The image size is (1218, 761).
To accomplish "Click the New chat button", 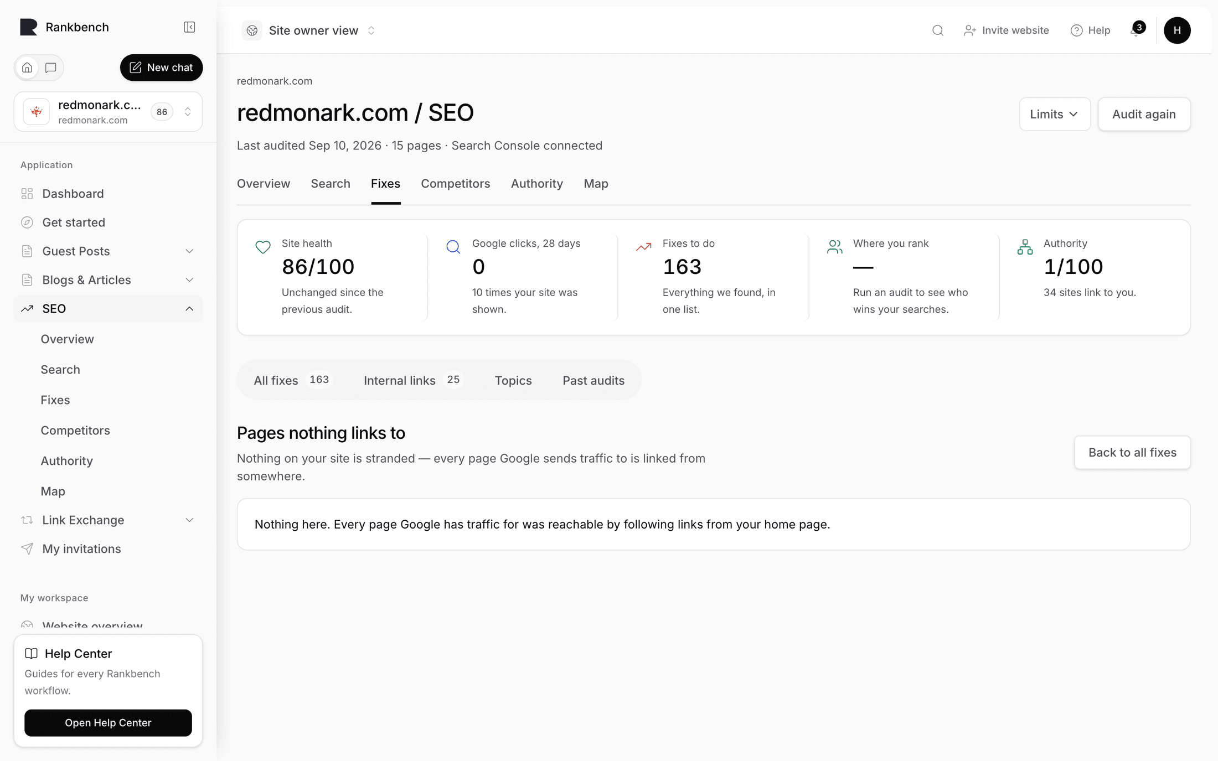I will coord(161,68).
